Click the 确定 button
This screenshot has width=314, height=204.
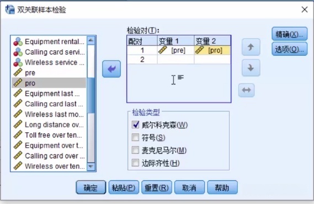[91, 187]
